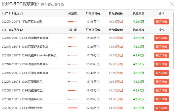174x112 pixels.
Task: Click 报价详情 for 2021款 DSG两驱精英智联版
Action: 161,38
